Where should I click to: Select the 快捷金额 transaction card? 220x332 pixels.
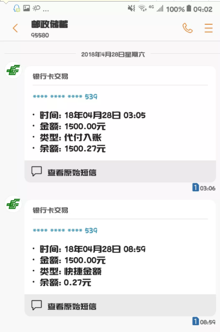[x=120, y=258]
